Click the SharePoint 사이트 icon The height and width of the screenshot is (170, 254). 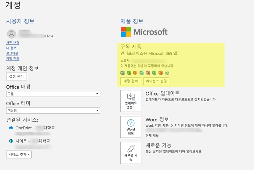click(x=11, y=141)
